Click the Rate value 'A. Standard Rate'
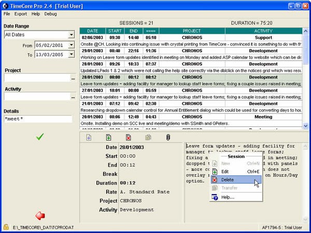 point(145,192)
